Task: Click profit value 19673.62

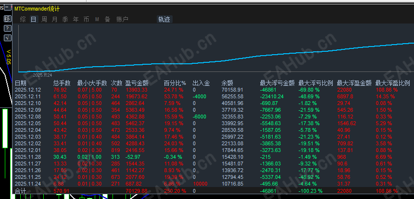Action: (137, 96)
